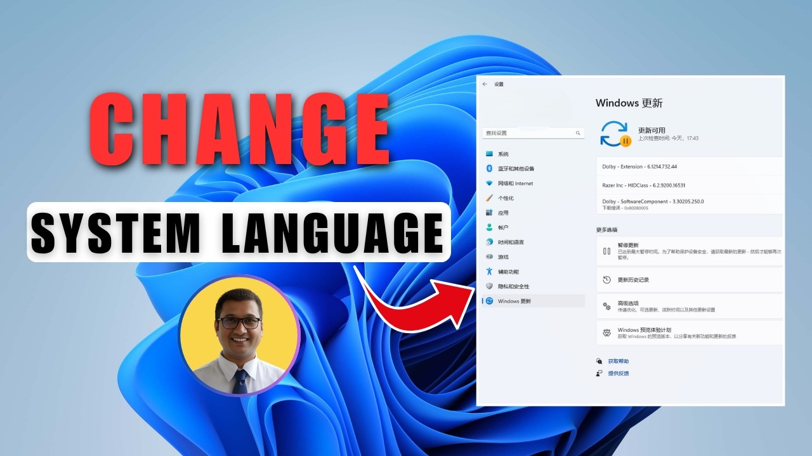Click the 查找设置 search box
The height and width of the screenshot is (456, 812).
533,133
